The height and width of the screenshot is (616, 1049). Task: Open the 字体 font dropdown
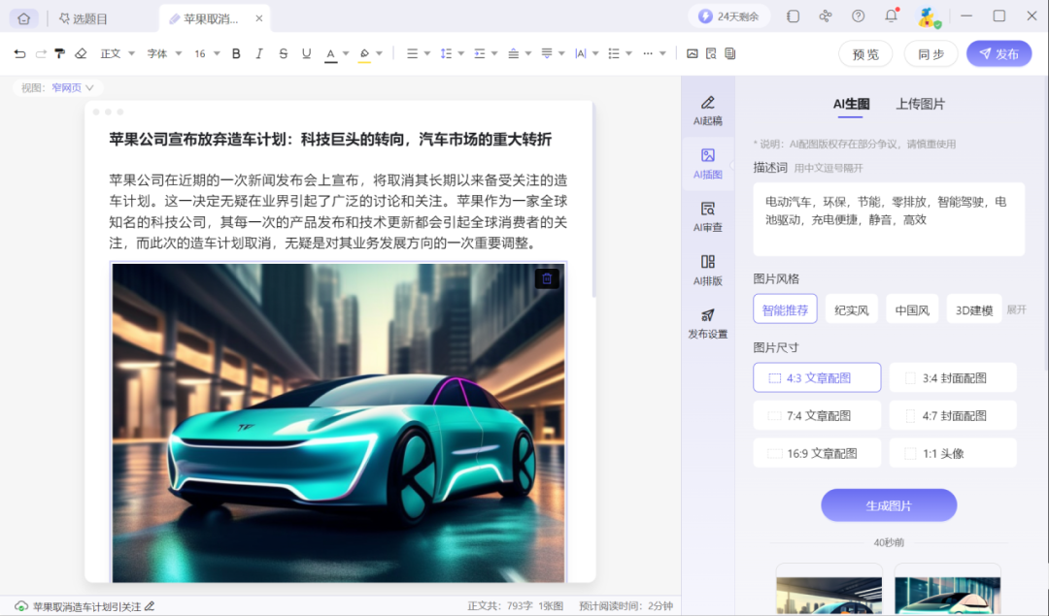click(164, 53)
